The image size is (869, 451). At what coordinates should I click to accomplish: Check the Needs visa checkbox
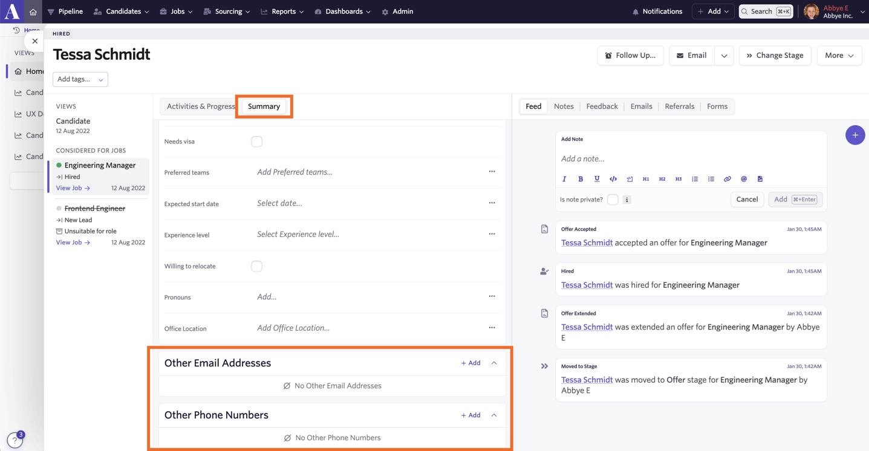pyautogui.click(x=256, y=141)
